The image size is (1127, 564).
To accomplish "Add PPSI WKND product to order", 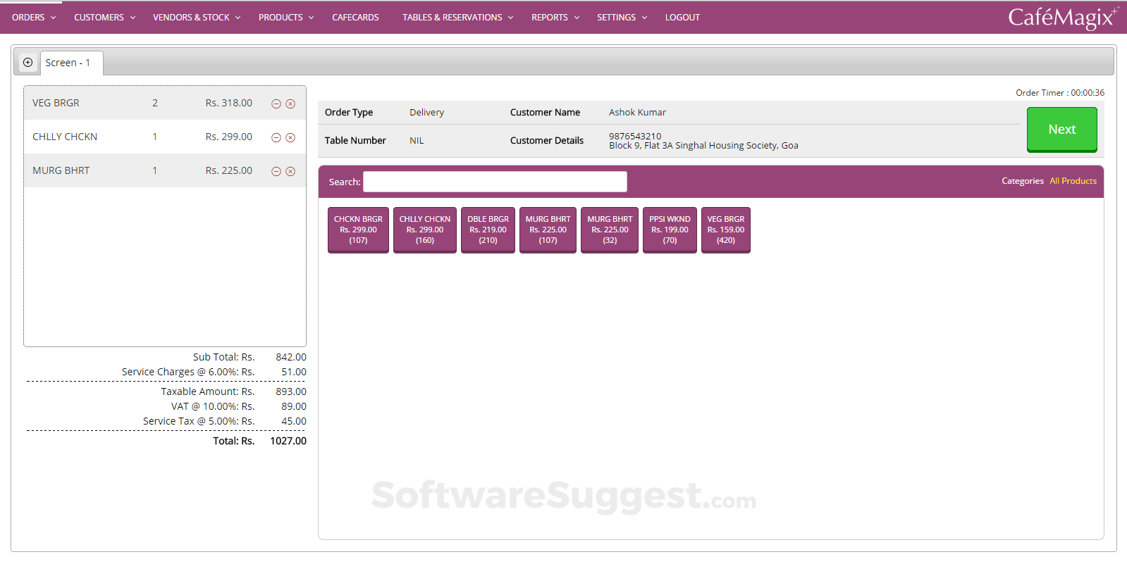I will (x=670, y=230).
